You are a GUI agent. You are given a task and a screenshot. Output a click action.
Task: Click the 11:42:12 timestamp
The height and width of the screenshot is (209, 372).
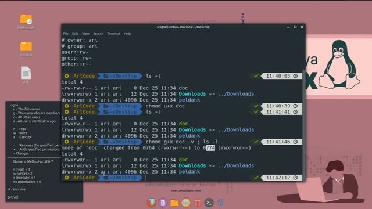pos(278,178)
